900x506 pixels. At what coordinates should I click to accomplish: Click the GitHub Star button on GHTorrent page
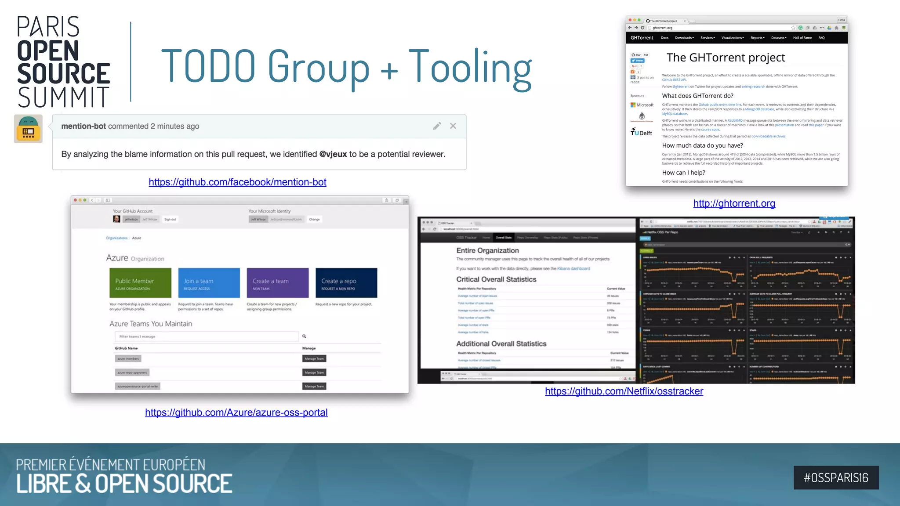click(x=636, y=55)
